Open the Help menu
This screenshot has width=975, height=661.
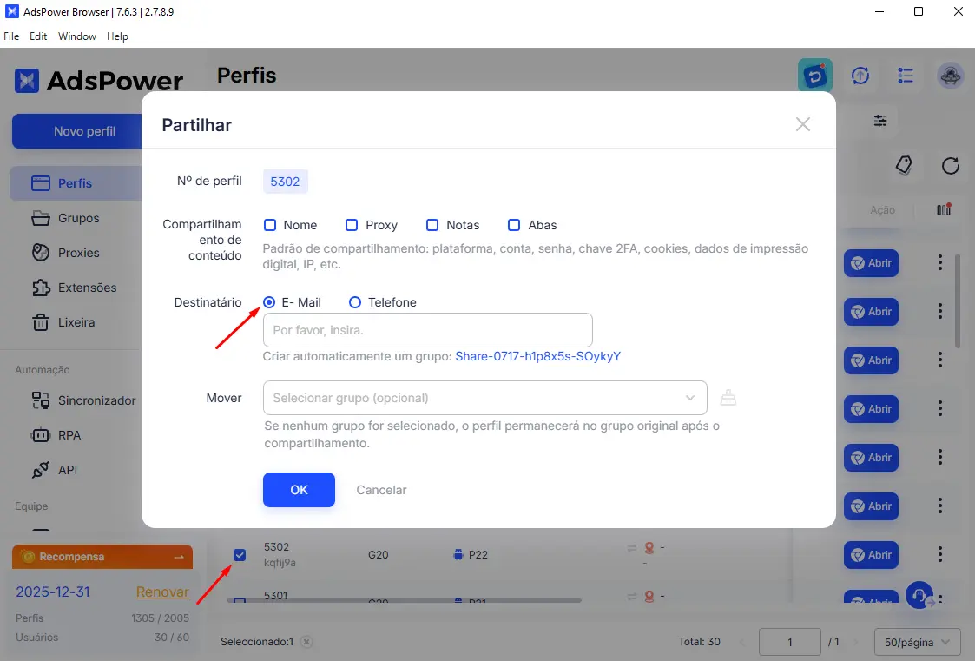(117, 36)
